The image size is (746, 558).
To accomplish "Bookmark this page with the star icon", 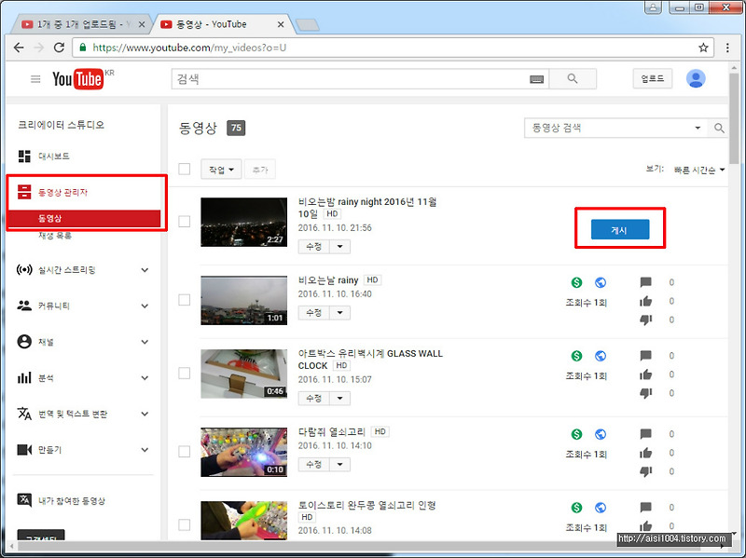I will 703,48.
